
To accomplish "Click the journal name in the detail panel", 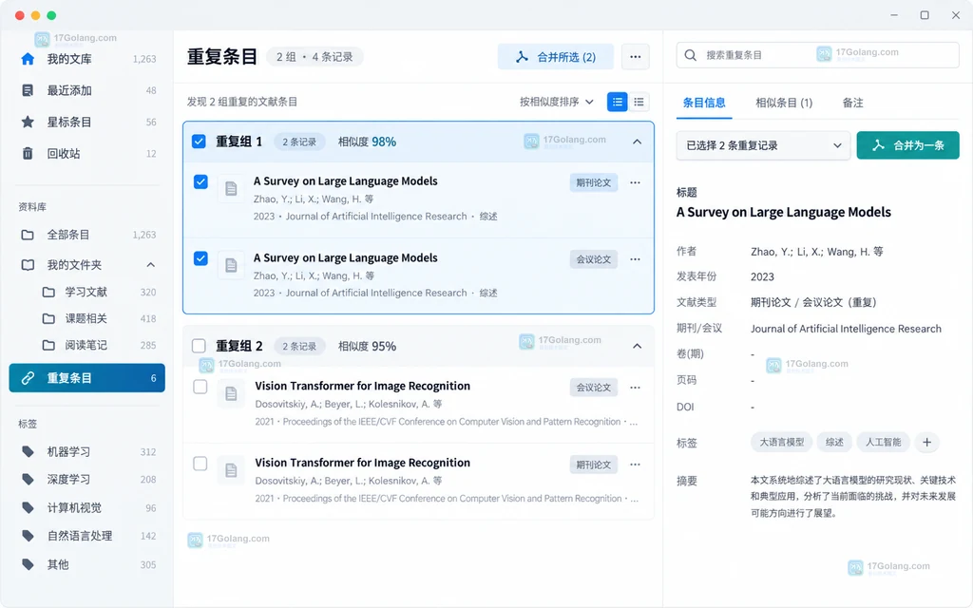I will [846, 329].
